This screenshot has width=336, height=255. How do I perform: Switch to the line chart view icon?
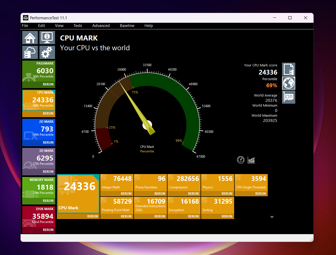point(251,160)
